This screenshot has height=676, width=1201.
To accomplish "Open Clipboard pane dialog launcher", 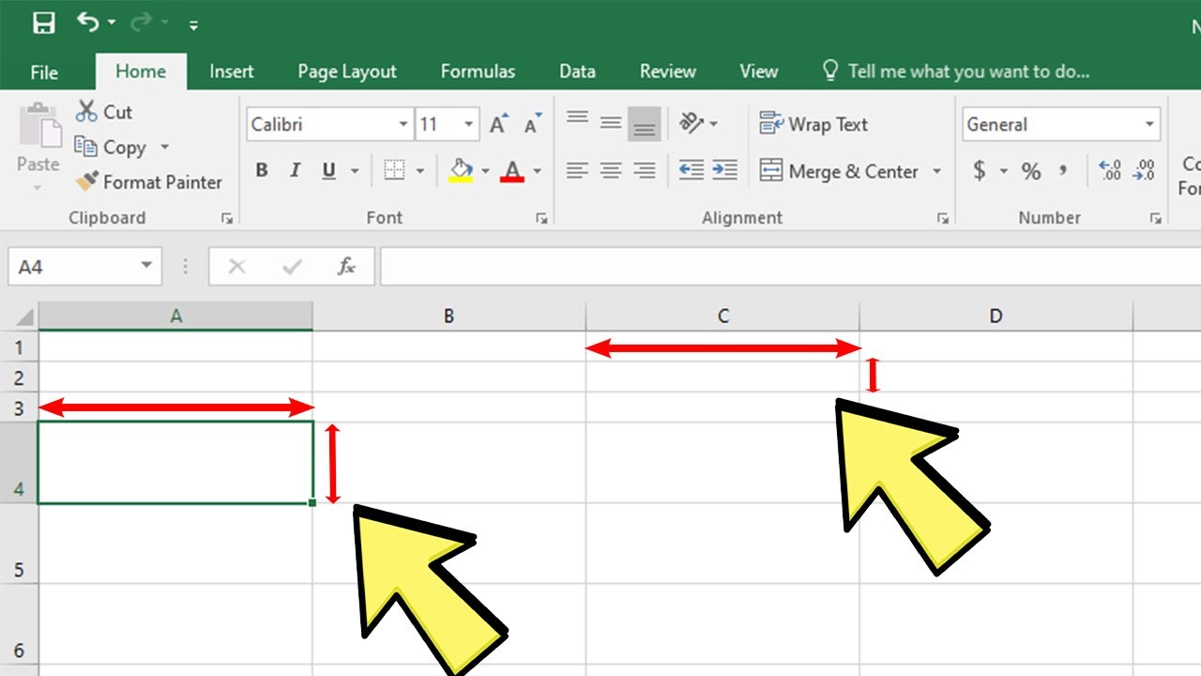I will click(226, 218).
